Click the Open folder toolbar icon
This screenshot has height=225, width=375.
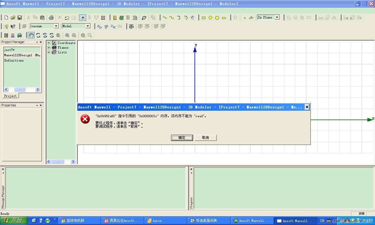coord(13,18)
